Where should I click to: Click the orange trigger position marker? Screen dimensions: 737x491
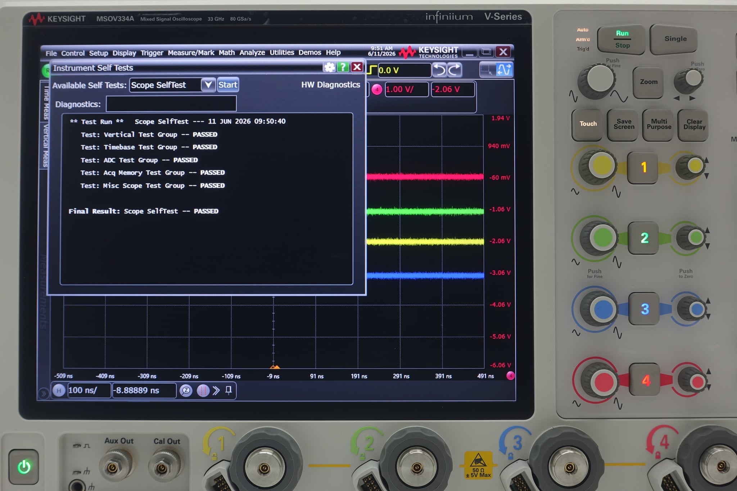(x=275, y=367)
